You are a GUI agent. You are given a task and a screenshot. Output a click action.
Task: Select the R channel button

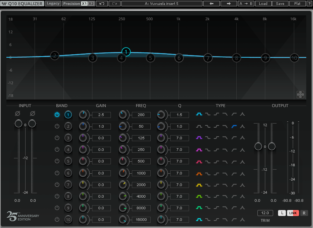pyautogui.click(x=304, y=213)
